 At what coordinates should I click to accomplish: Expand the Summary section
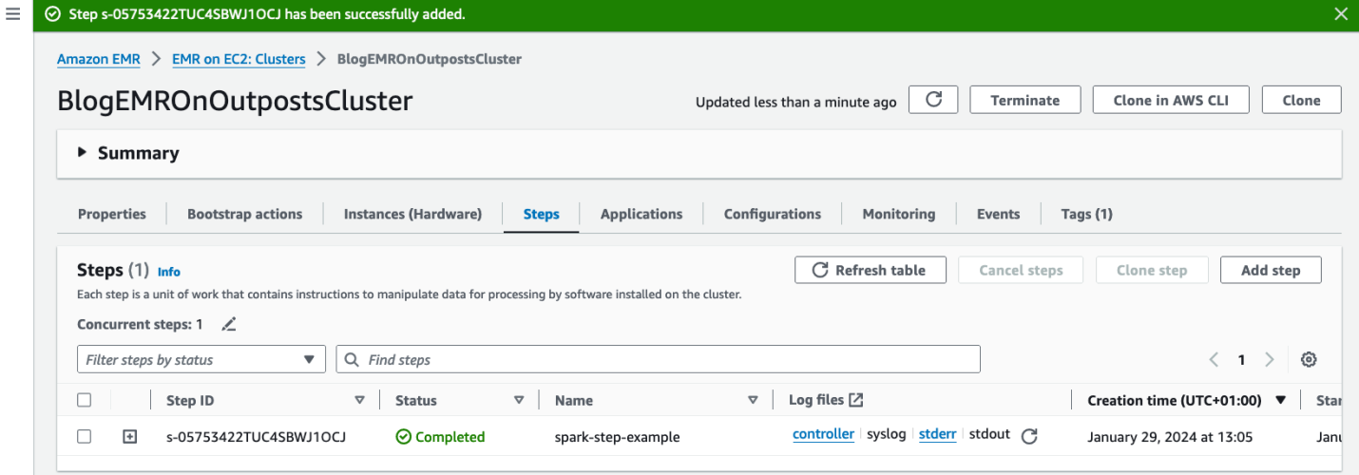click(82, 153)
